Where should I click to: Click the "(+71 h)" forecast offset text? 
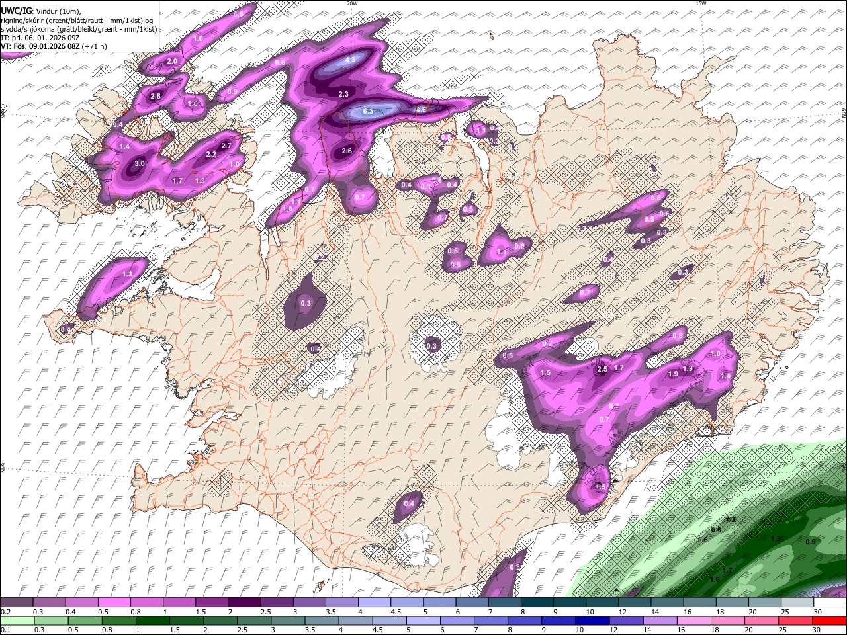coord(95,46)
